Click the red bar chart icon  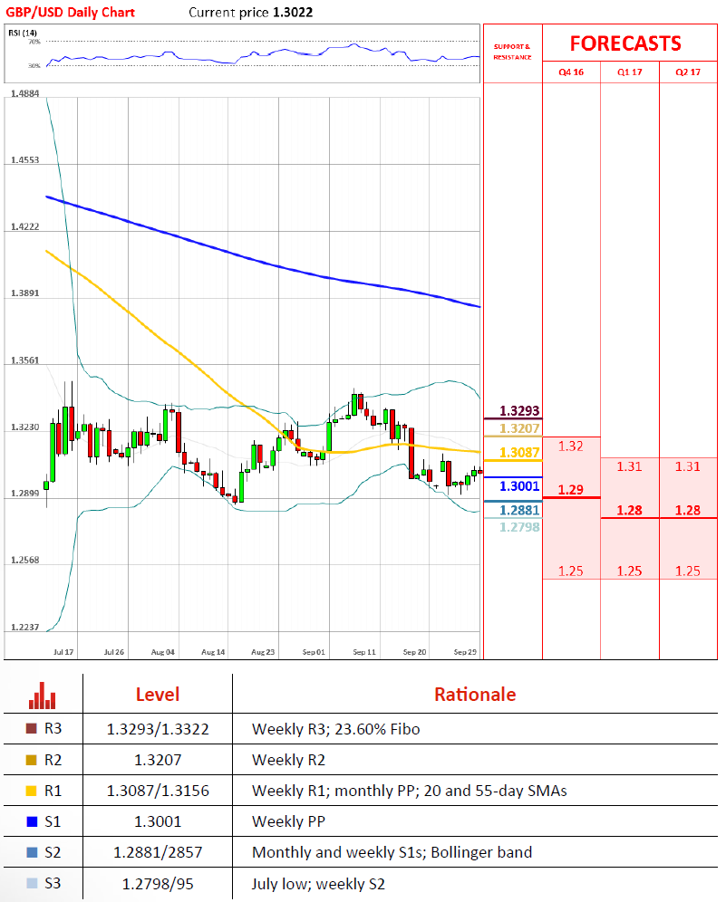click(42, 695)
